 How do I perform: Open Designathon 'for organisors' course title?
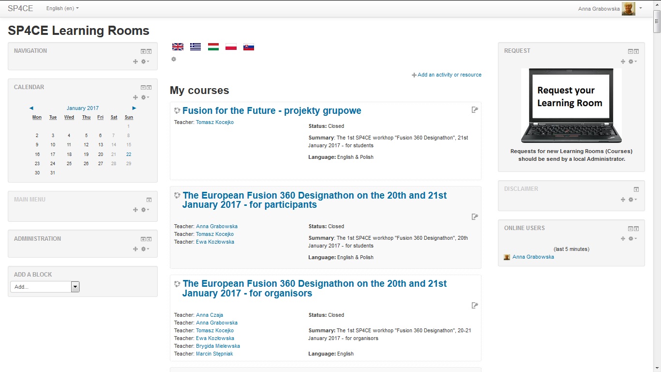[315, 288]
